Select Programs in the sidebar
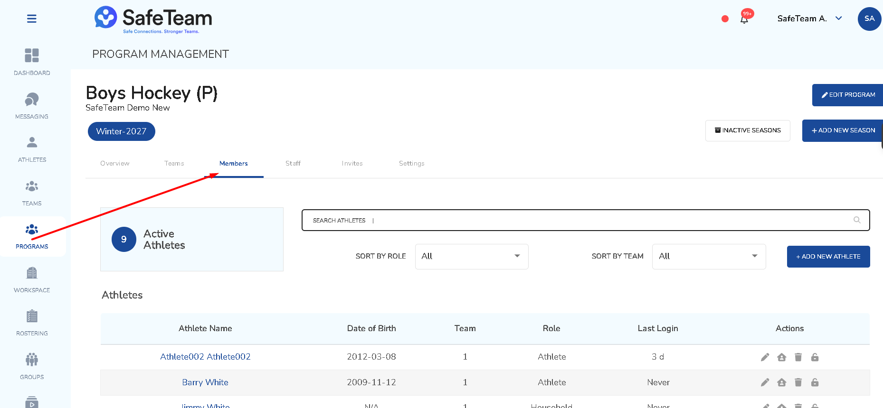The width and height of the screenshot is (883, 408). click(32, 236)
